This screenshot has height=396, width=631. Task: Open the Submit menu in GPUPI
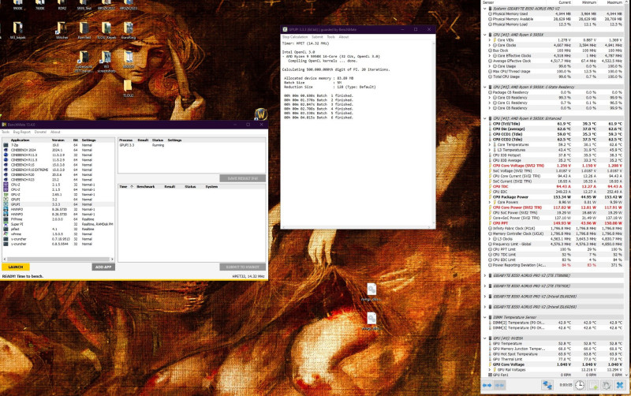tap(317, 36)
